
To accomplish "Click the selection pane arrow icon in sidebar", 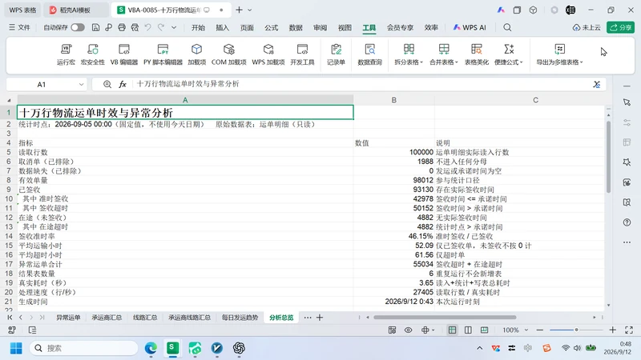I will pyautogui.click(x=627, y=102).
